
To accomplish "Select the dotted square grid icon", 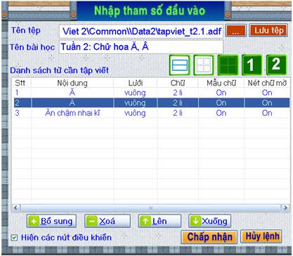I will [204, 65].
